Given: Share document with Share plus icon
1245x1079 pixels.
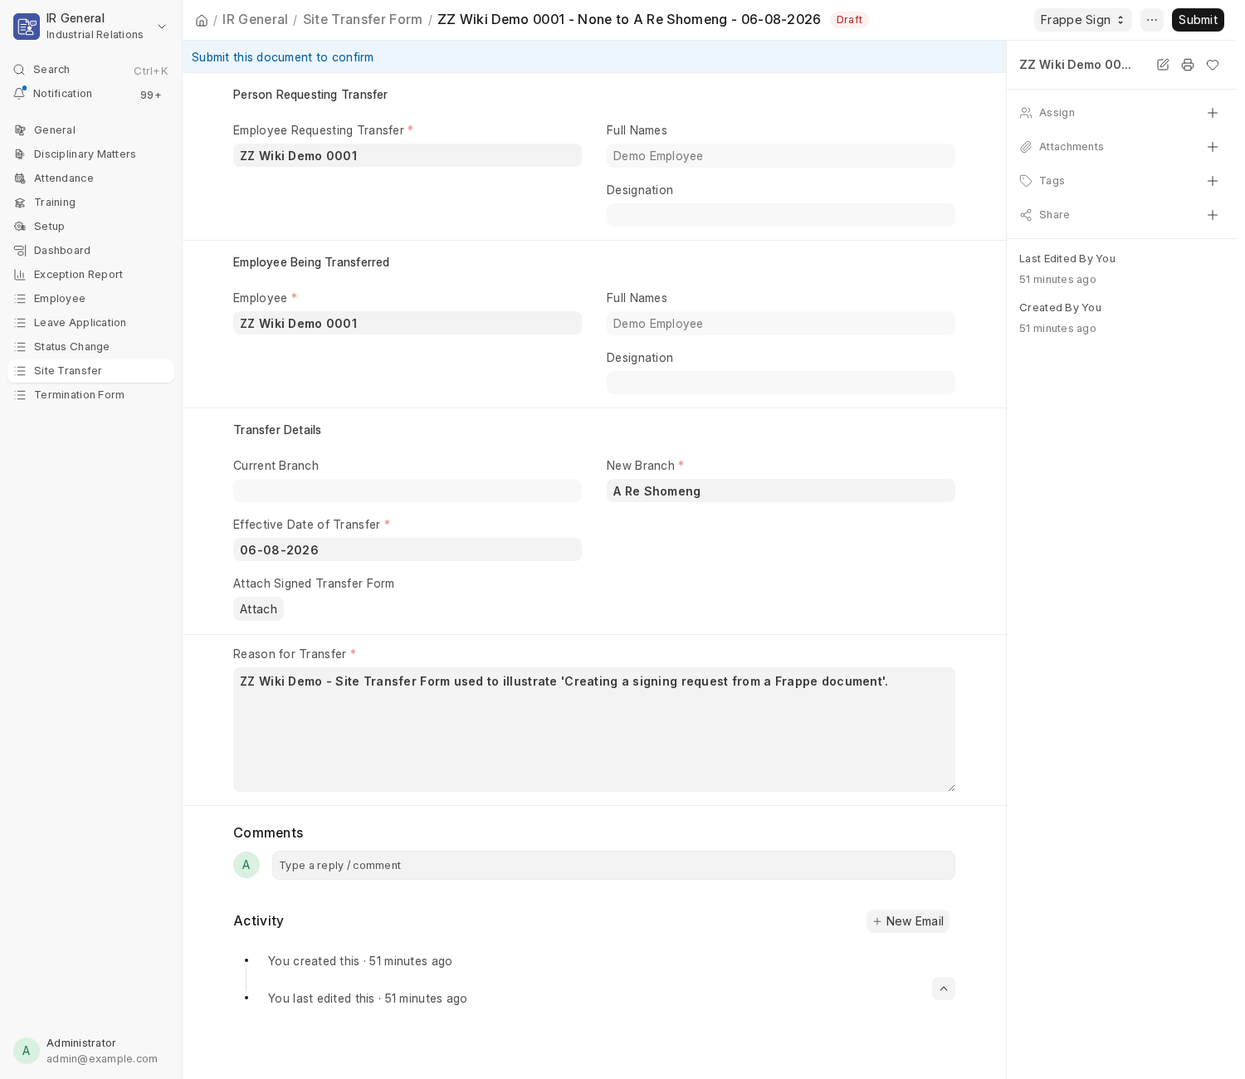Looking at the screenshot, I should [1213, 215].
